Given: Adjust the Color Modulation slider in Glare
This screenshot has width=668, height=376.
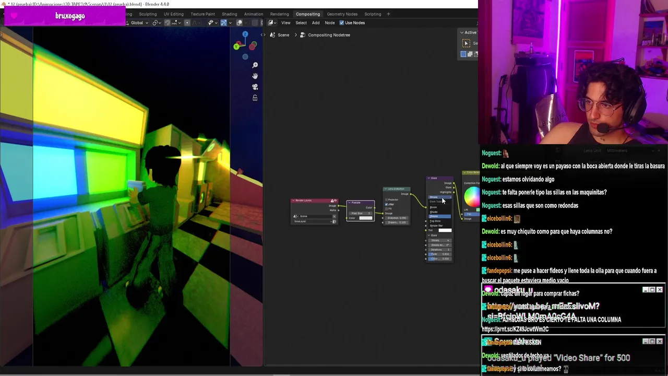Looking at the screenshot, I should [439, 259].
